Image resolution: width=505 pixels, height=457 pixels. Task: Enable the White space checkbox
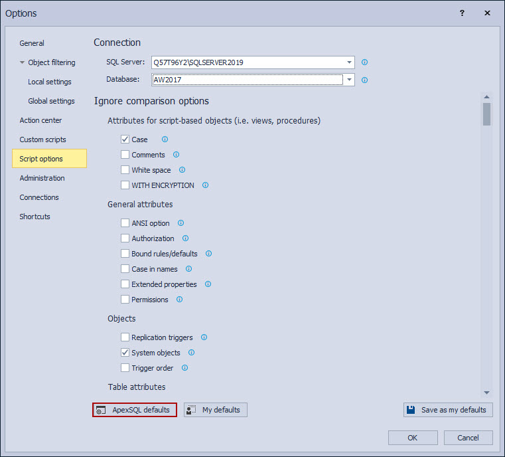pyautogui.click(x=125, y=170)
